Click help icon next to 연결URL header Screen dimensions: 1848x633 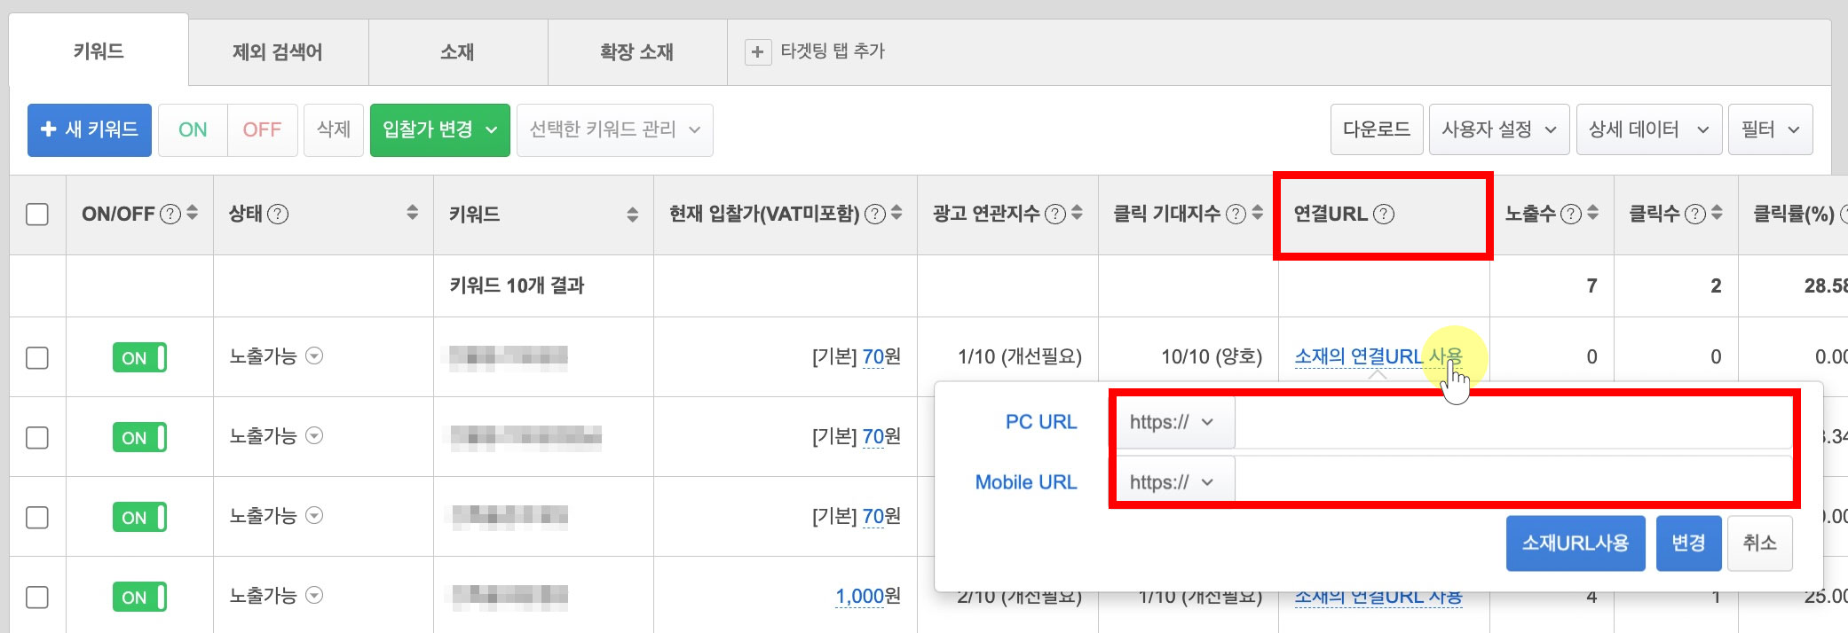point(1384,215)
